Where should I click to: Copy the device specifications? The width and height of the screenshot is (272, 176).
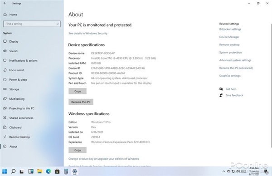pyautogui.click(x=78, y=91)
